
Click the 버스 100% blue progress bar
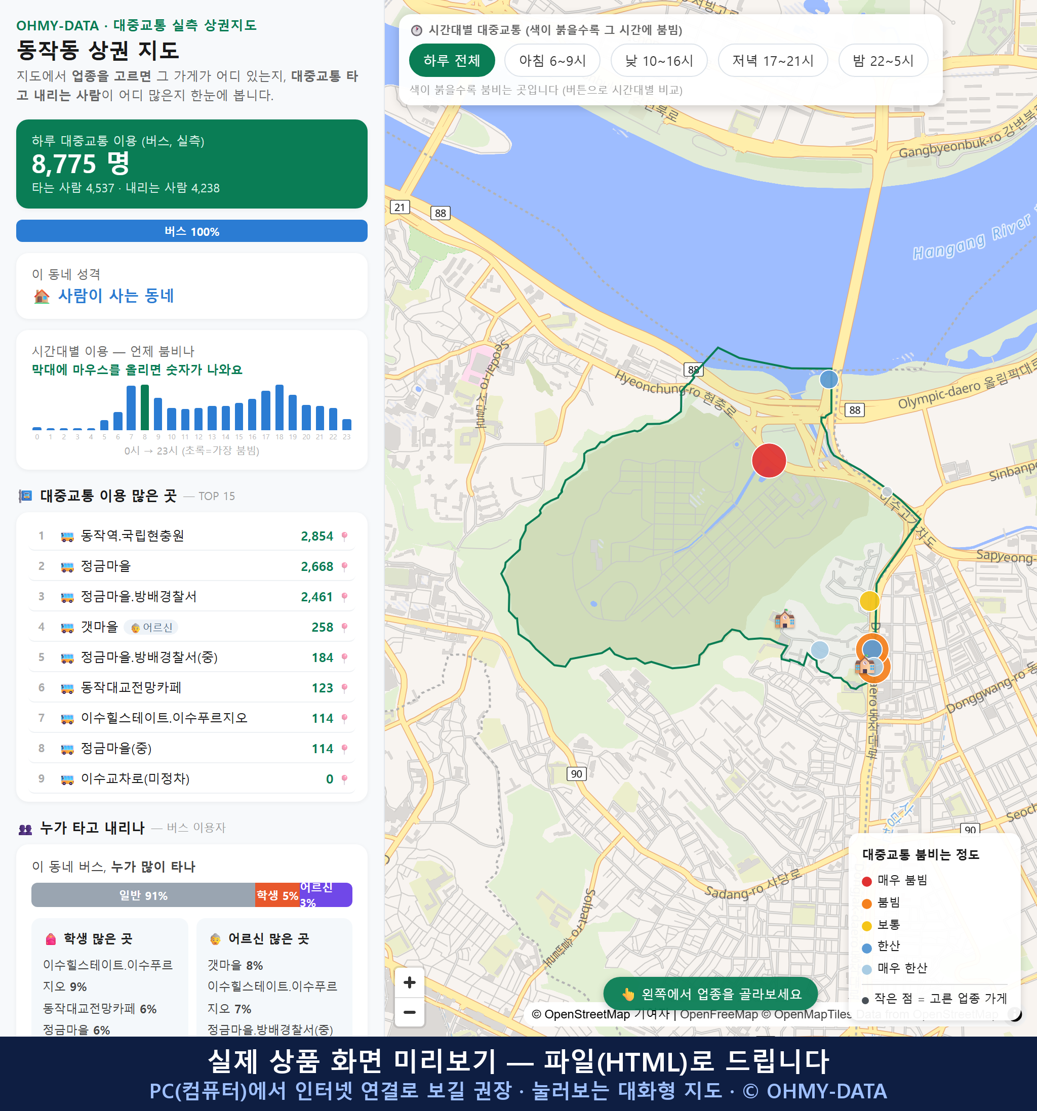point(192,231)
